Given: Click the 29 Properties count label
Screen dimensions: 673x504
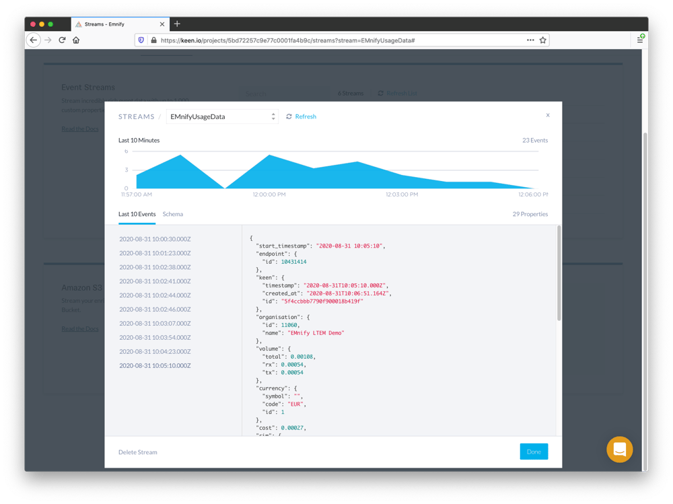Looking at the screenshot, I should pyautogui.click(x=530, y=214).
